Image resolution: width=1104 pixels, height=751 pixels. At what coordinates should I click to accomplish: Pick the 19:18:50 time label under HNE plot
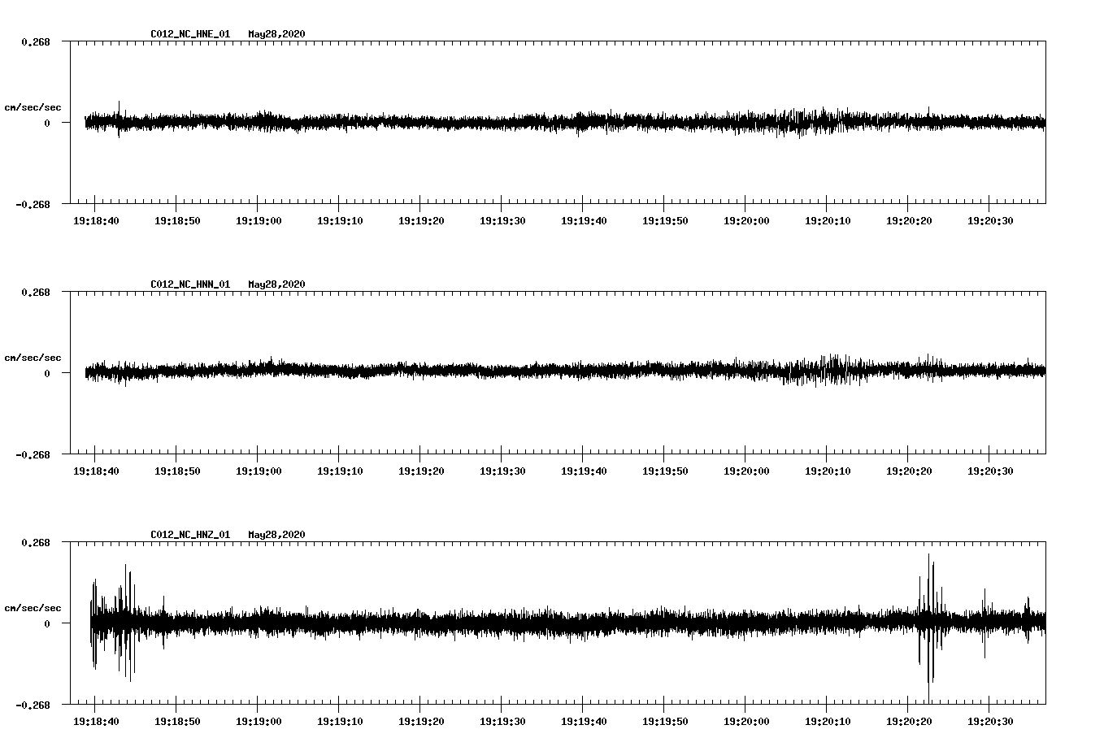coord(177,220)
